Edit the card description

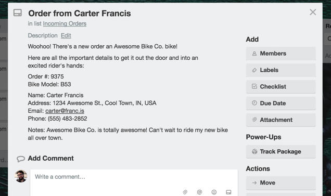66,35
